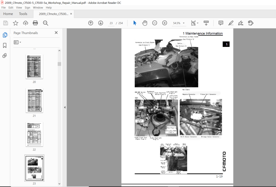Print the document with printer icon
Screen dimensions: 276x187
[x=35, y=23]
